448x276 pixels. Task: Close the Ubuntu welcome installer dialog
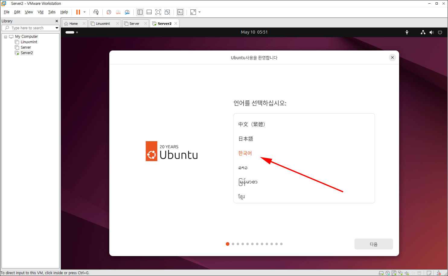click(x=392, y=57)
